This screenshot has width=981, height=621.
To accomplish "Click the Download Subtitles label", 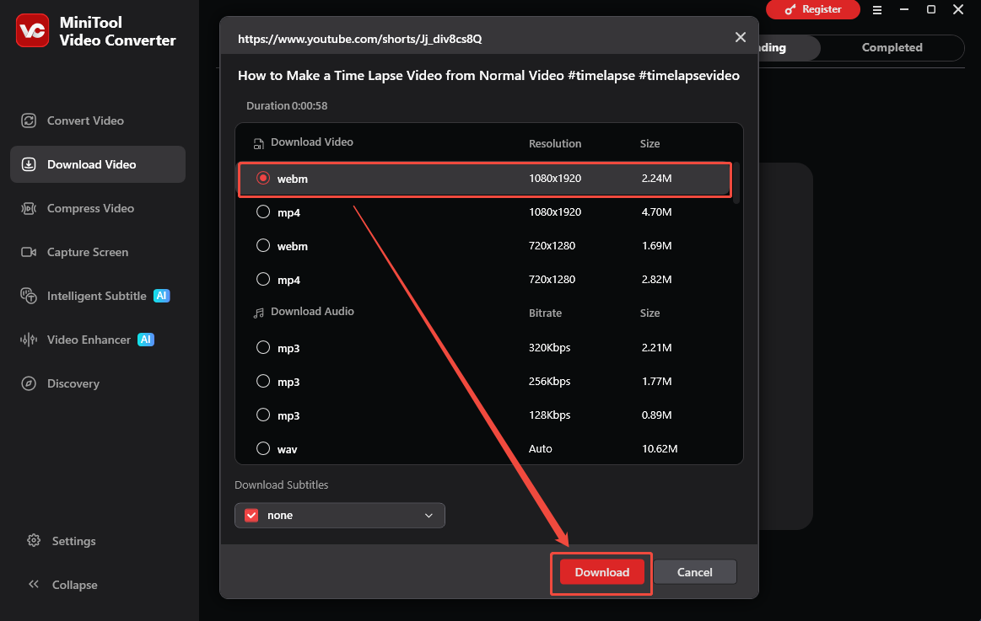I will [281, 484].
